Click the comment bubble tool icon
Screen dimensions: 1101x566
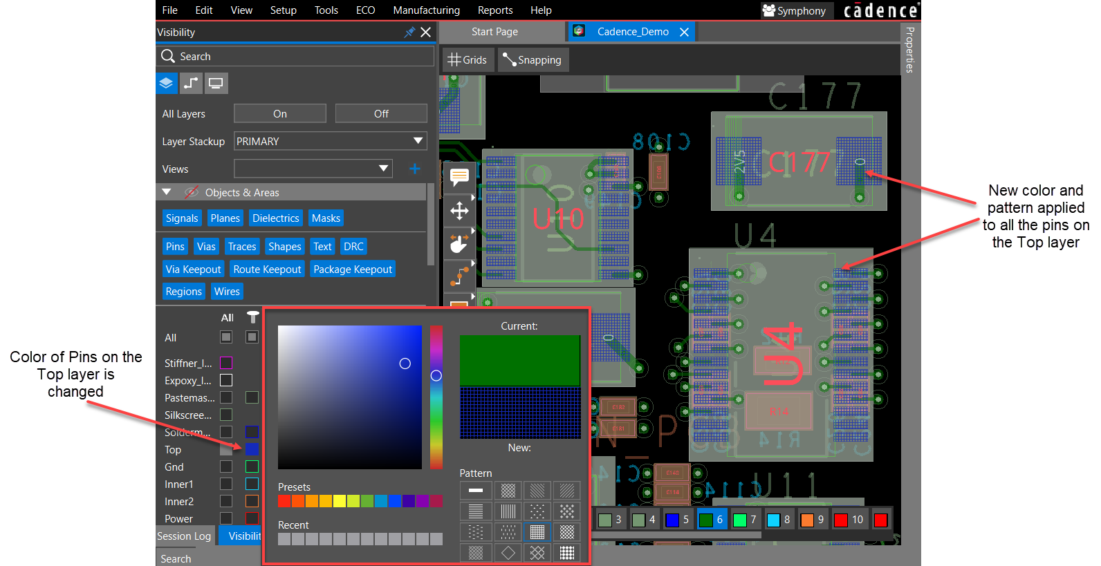coord(459,177)
